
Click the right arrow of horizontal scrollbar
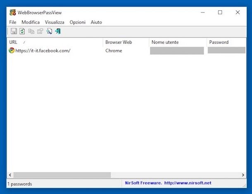[243, 175]
